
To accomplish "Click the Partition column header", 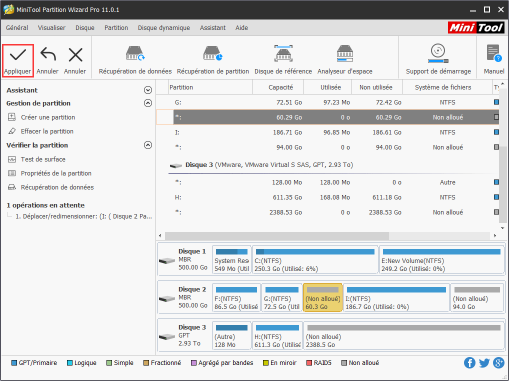I will 210,87.
